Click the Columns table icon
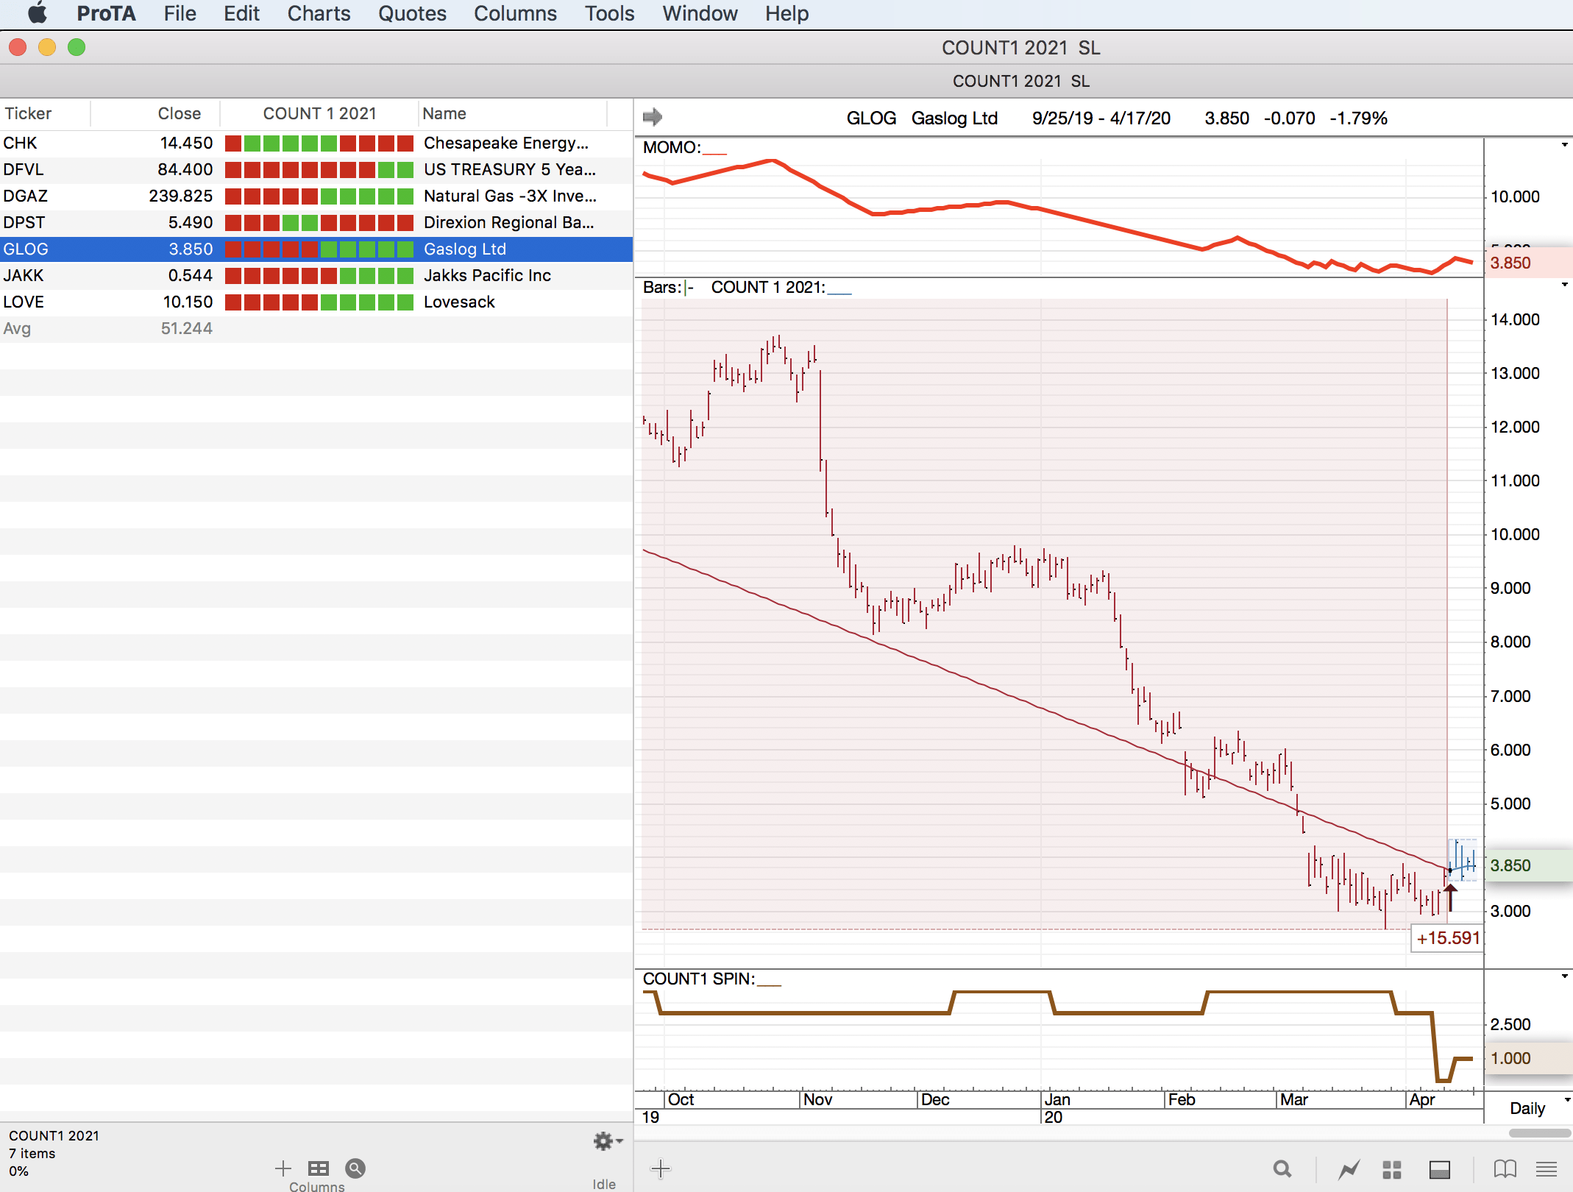The image size is (1573, 1192). 318,1168
